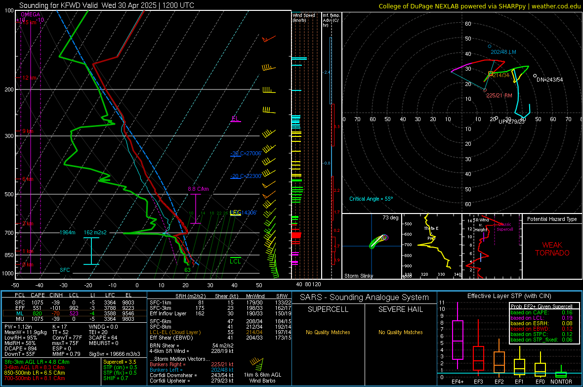This screenshot has height=387, width=583.
Task: Click the "Potential Hazard Type" header
Action: click(552, 219)
